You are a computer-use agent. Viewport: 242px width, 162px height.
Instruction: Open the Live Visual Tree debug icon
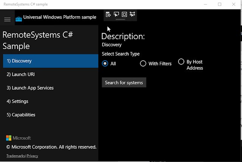[x=108, y=14]
